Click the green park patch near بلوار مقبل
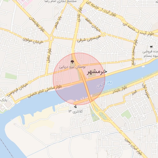Screen dimensions: 158x158 pyautogui.click(x=11, y=76)
